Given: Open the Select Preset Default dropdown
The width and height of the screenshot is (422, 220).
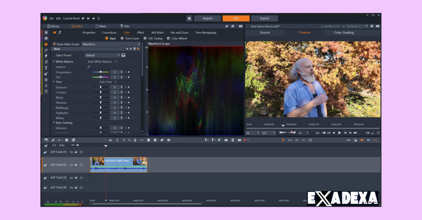Looking at the screenshot, I should 102,55.
